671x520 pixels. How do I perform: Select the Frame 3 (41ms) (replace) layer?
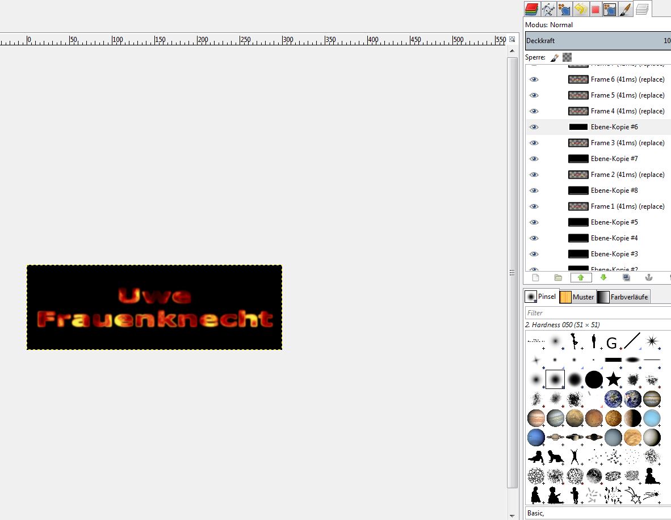(627, 143)
